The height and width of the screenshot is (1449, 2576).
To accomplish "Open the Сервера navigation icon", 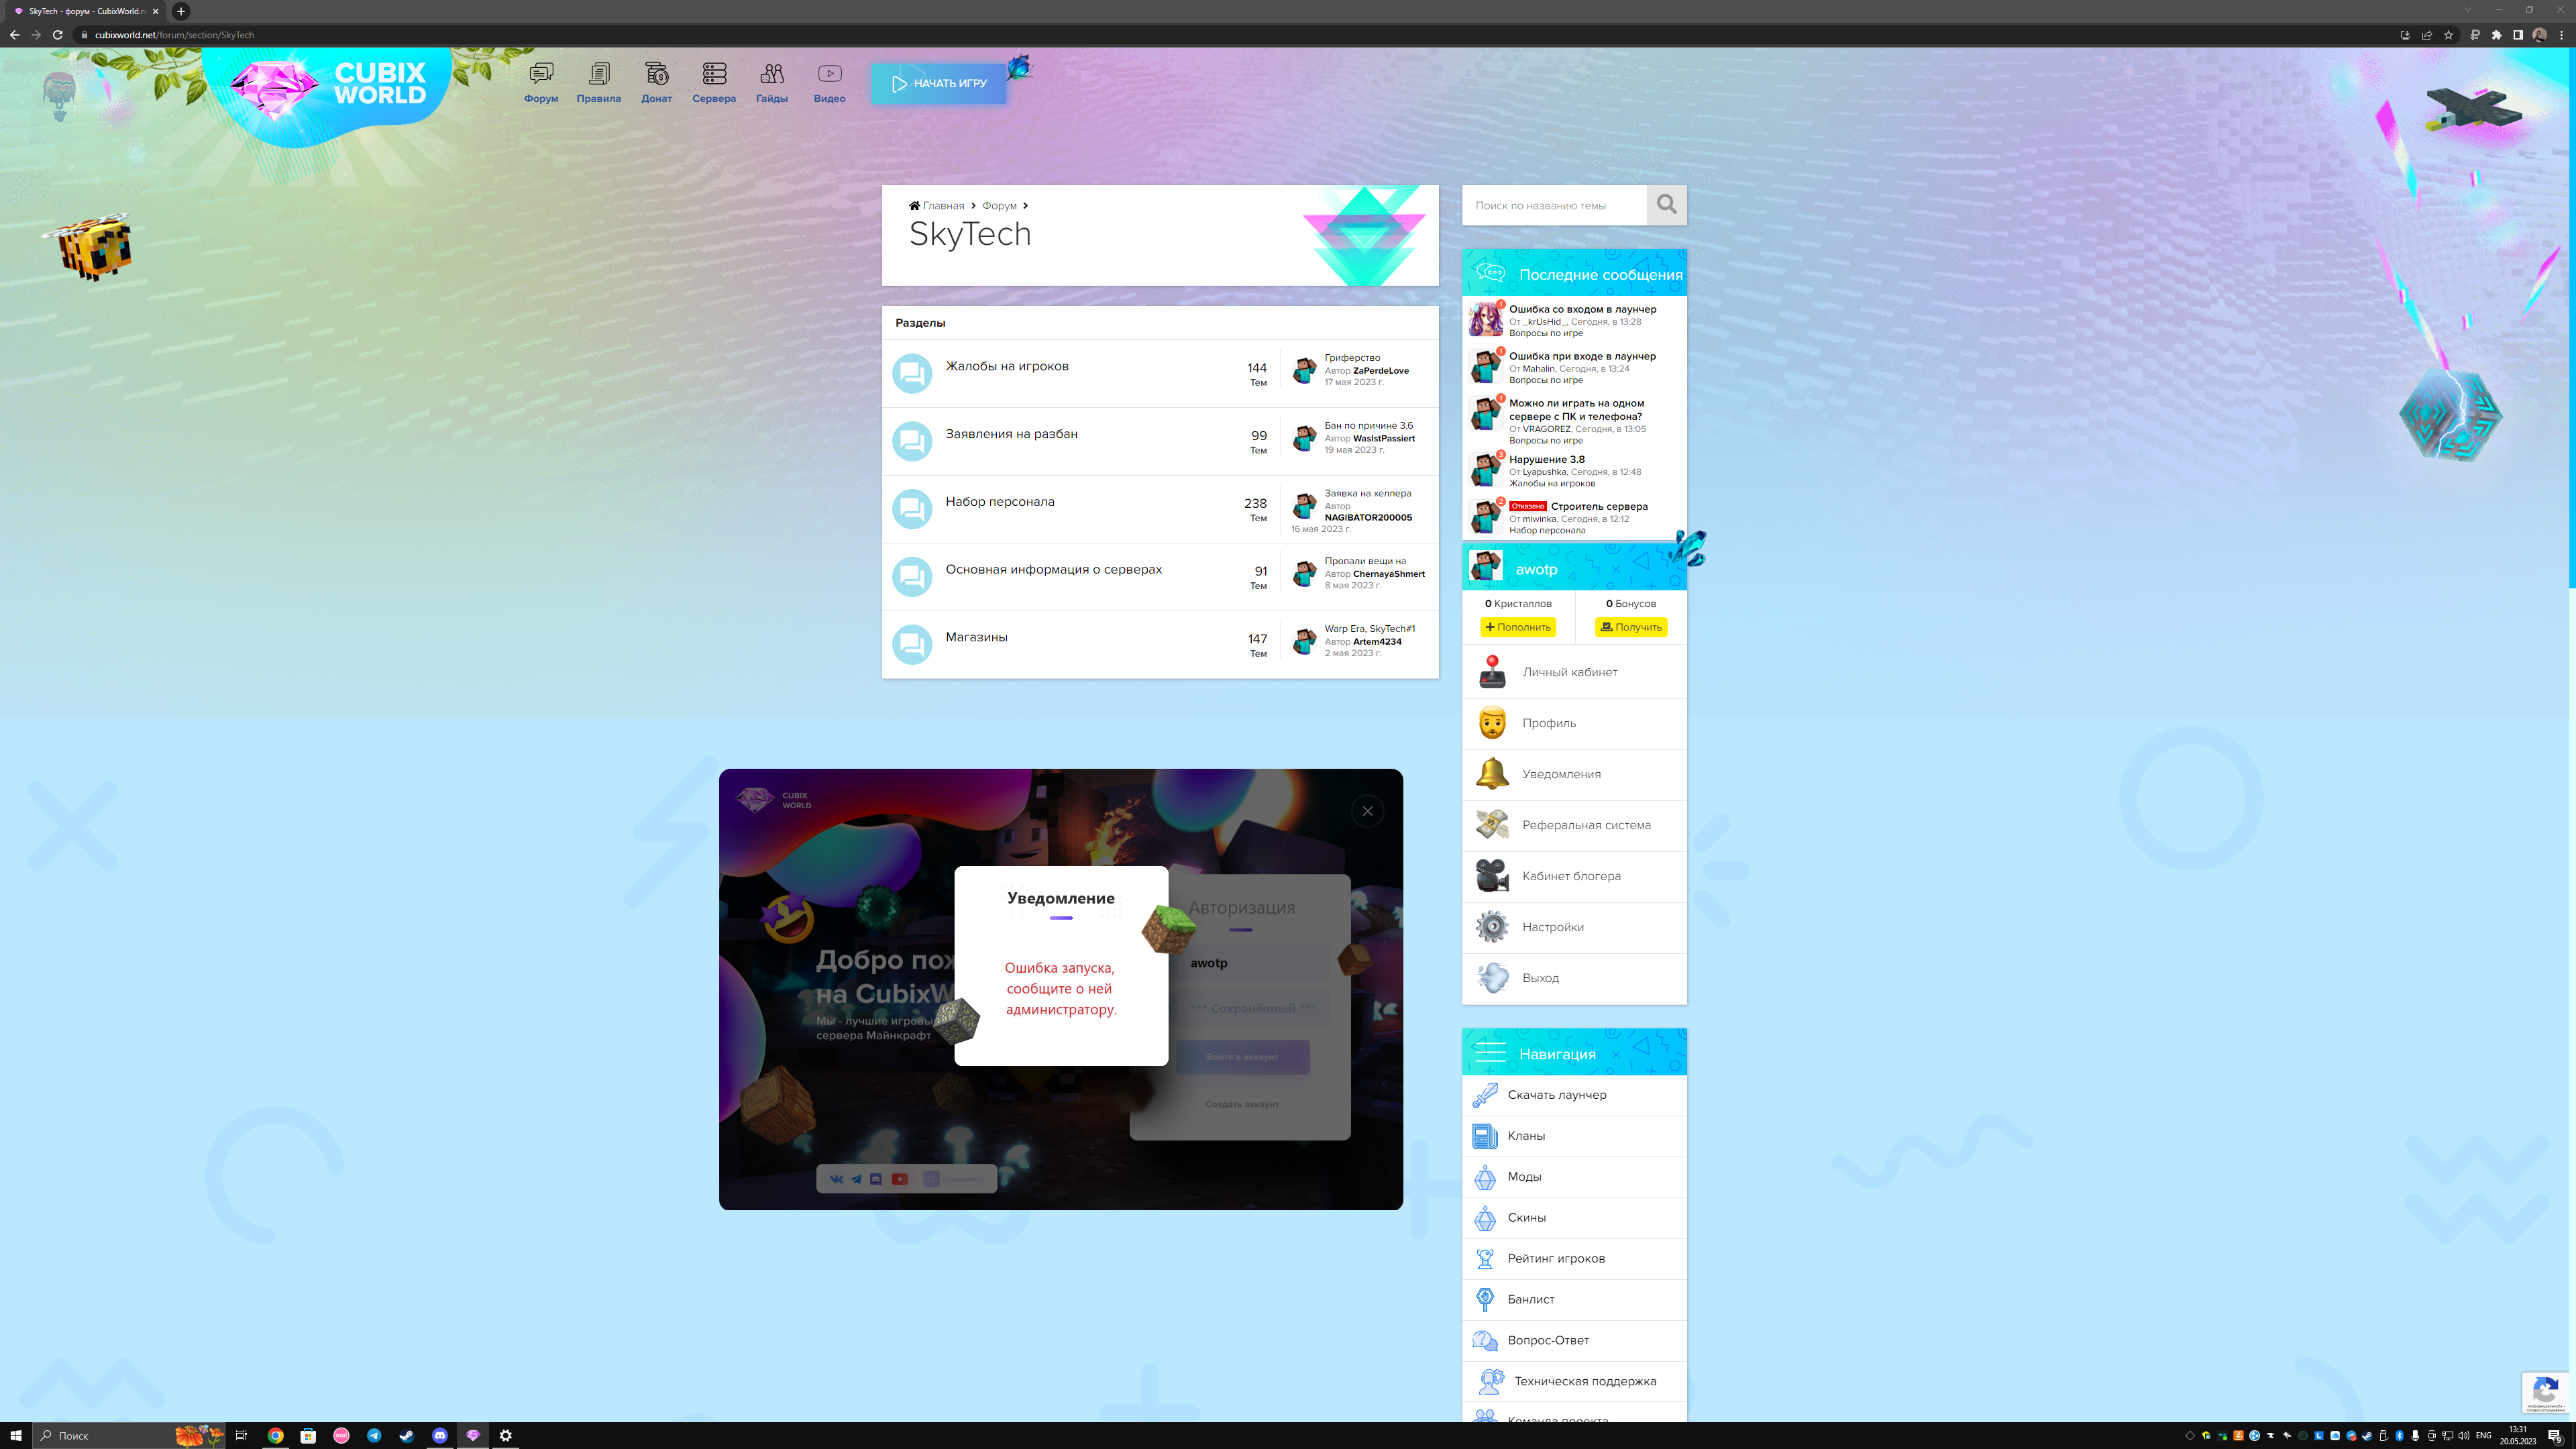I will coord(714,75).
